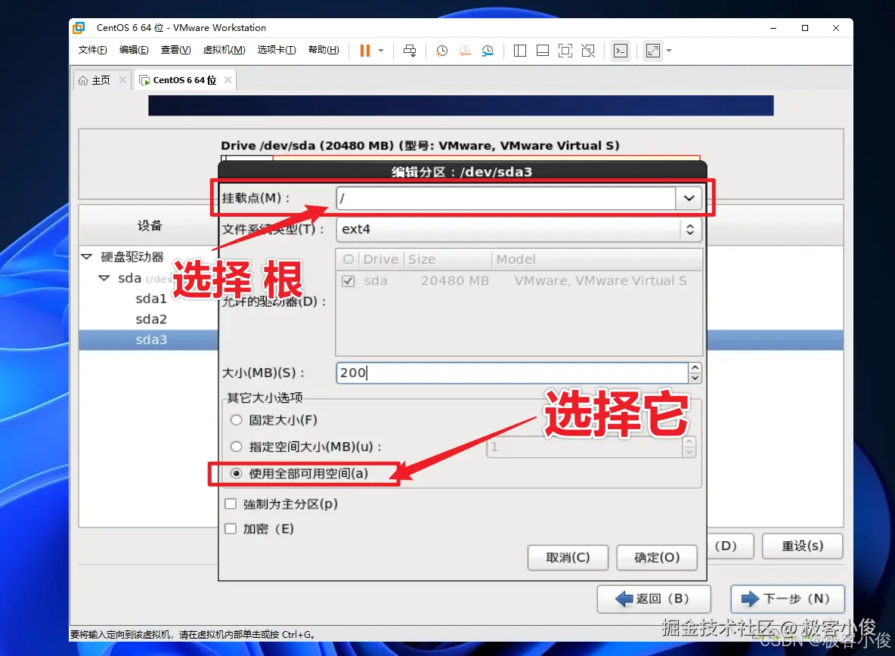The width and height of the screenshot is (895, 656).
Task: Switch to the 主页 tab
Action: [101, 80]
